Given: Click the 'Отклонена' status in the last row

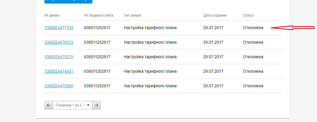Looking at the screenshot, I should click(253, 86).
